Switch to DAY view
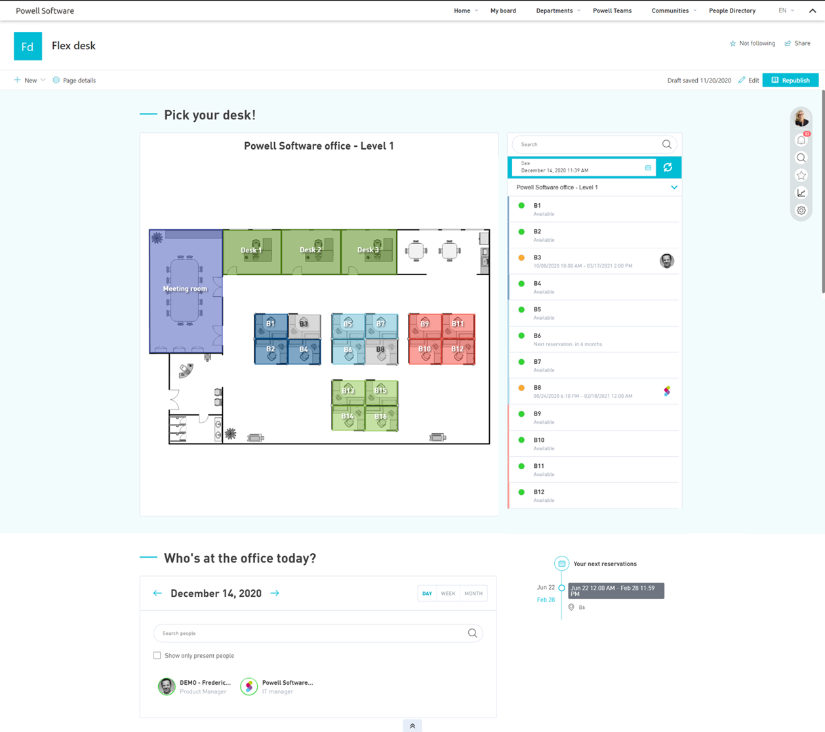The width and height of the screenshot is (825, 732). pyautogui.click(x=427, y=594)
